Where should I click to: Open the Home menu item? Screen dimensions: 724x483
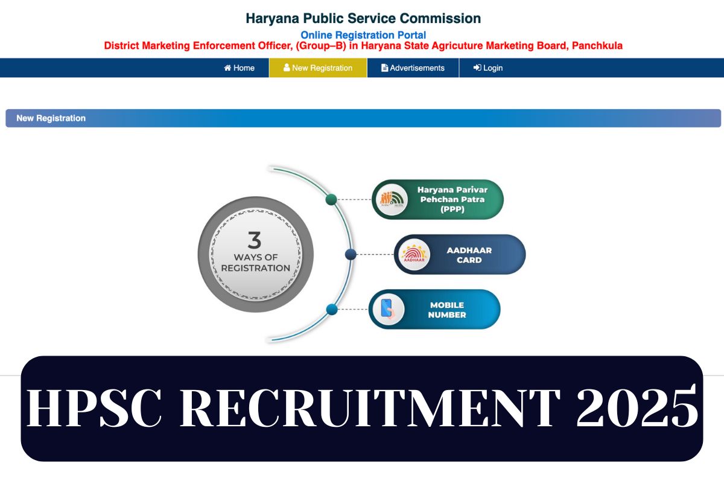click(239, 68)
